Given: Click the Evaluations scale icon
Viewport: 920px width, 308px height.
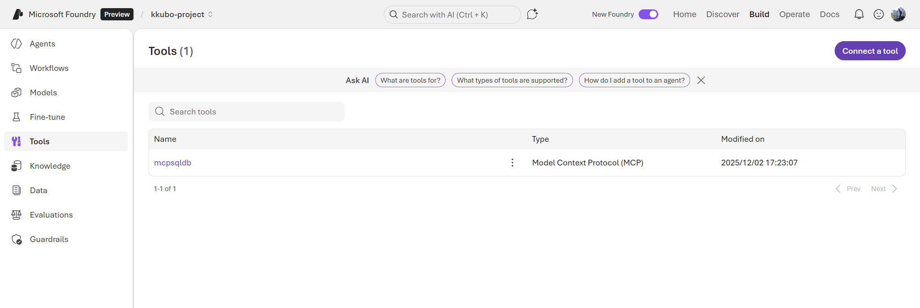Looking at the screenshot, I should [x=16, y=215].
